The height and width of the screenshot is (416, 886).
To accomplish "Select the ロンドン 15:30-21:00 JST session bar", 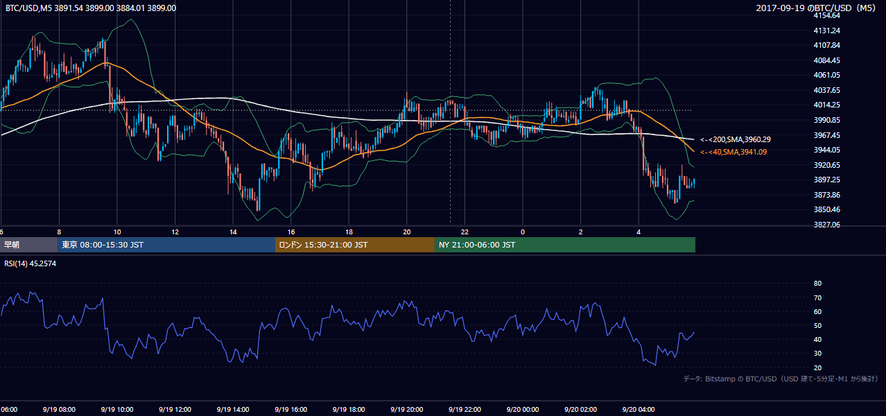I will coord(355,245).
